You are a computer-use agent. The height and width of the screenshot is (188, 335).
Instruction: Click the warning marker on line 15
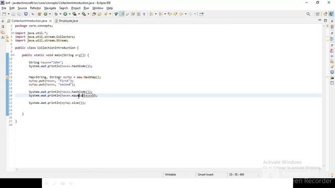pyautogui.click(x=7, y=77)
